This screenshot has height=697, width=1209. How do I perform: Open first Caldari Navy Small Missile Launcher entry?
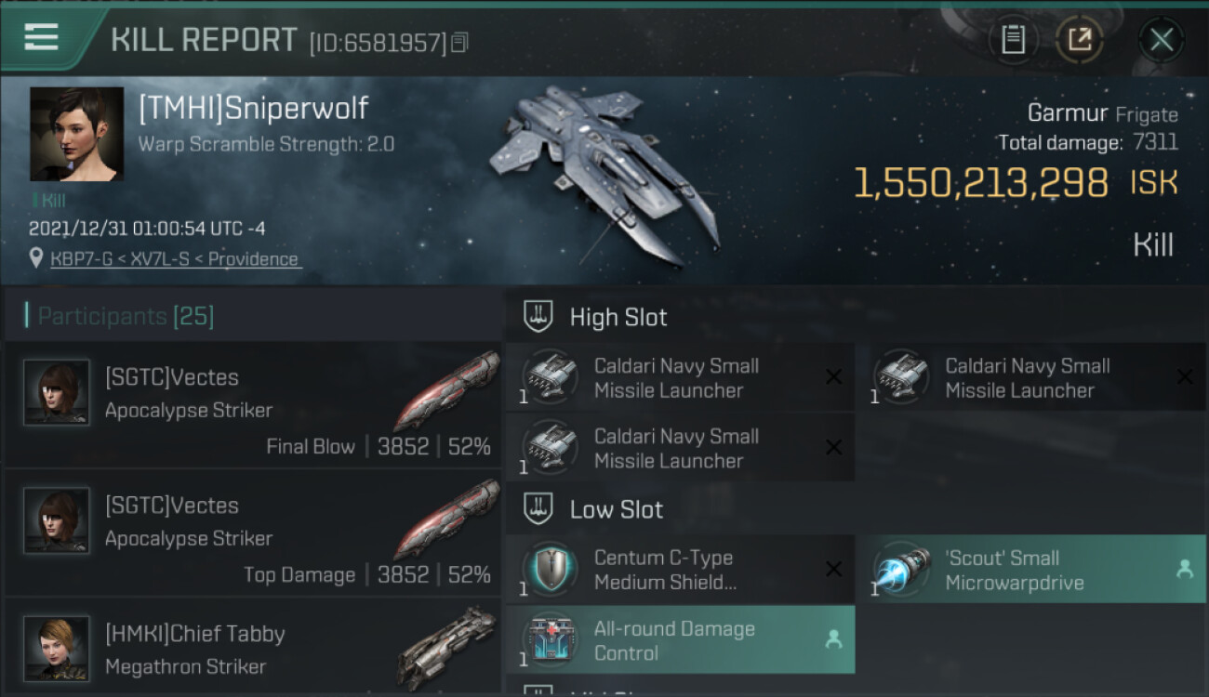click(x=680, y=377)
